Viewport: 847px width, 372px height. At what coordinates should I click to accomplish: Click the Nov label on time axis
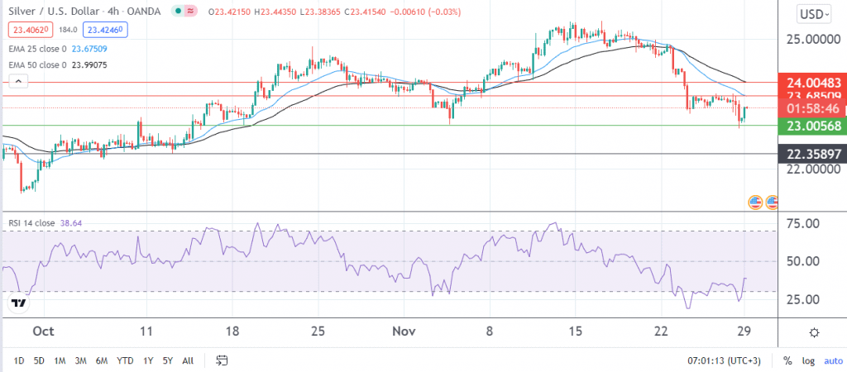pos(404,331)
